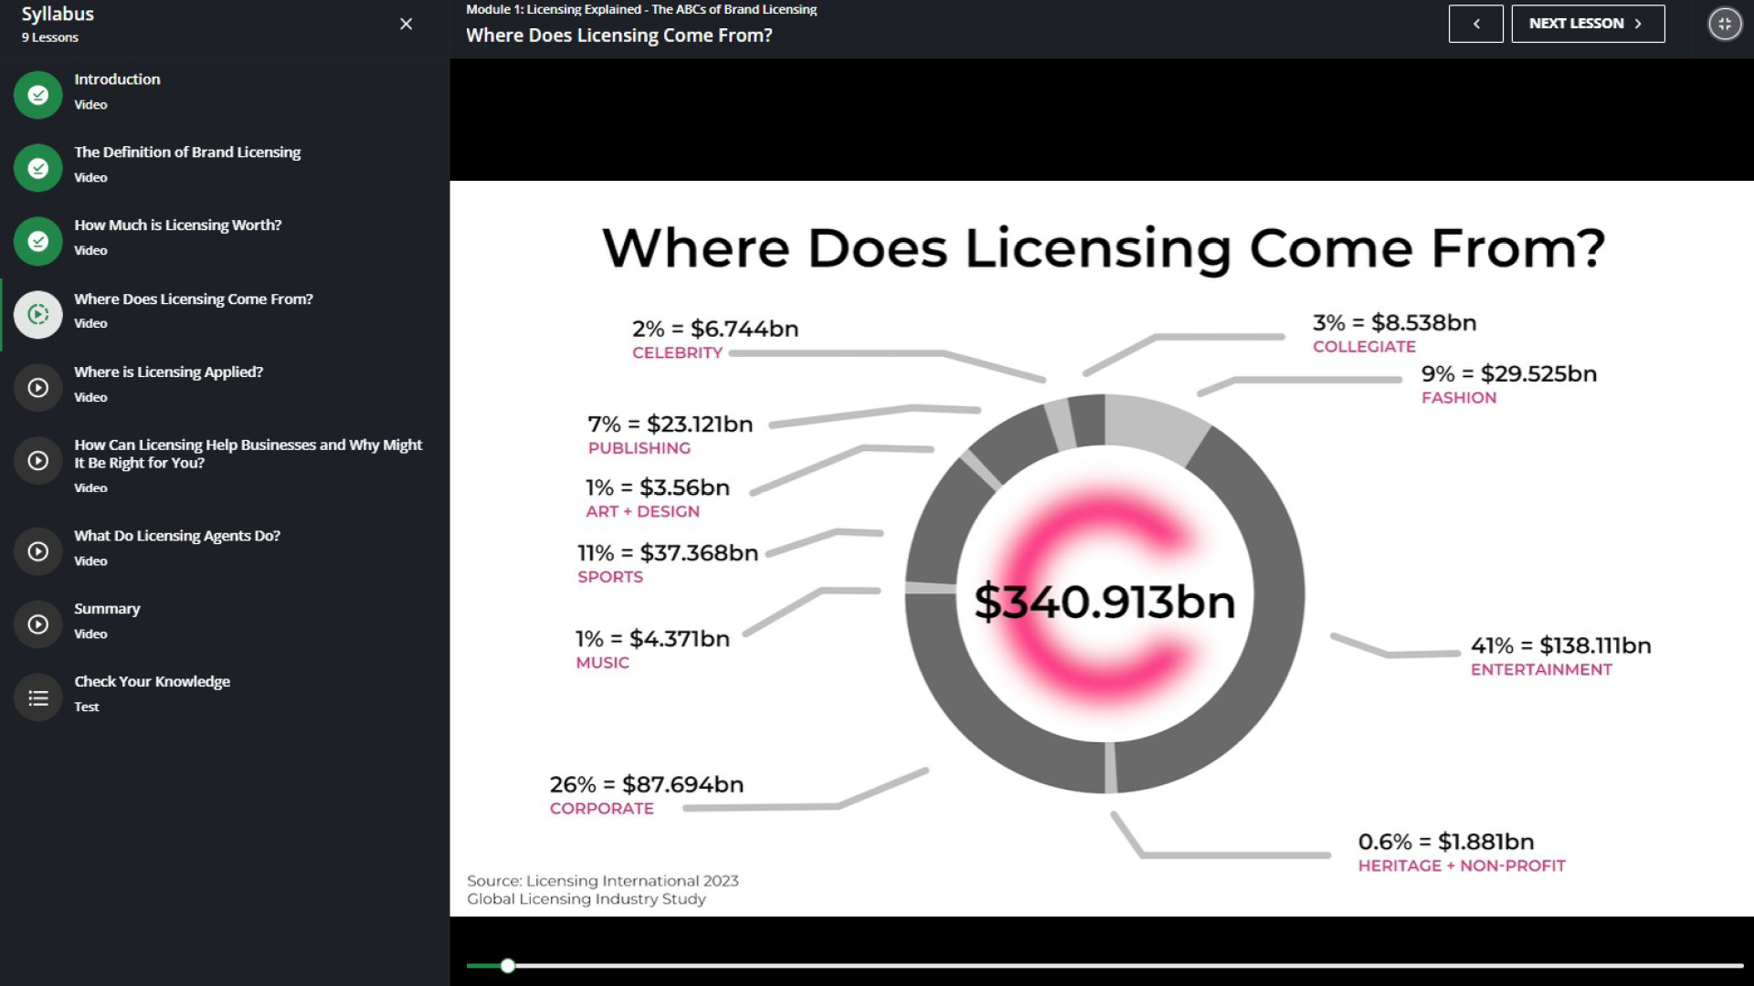Click the fullscreen icon in the top right
The width and height of the screenshot is (1754, 986).
click(x=1725, y=23)
